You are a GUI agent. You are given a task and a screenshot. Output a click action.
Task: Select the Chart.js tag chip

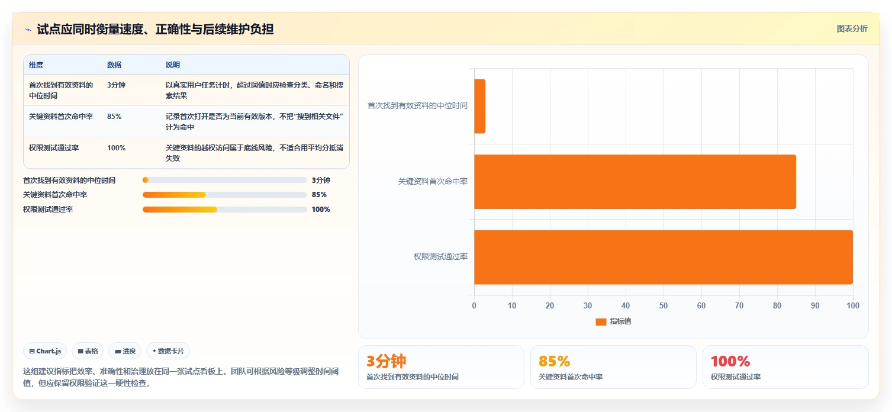pyautogui.click(x=45, y=351)
